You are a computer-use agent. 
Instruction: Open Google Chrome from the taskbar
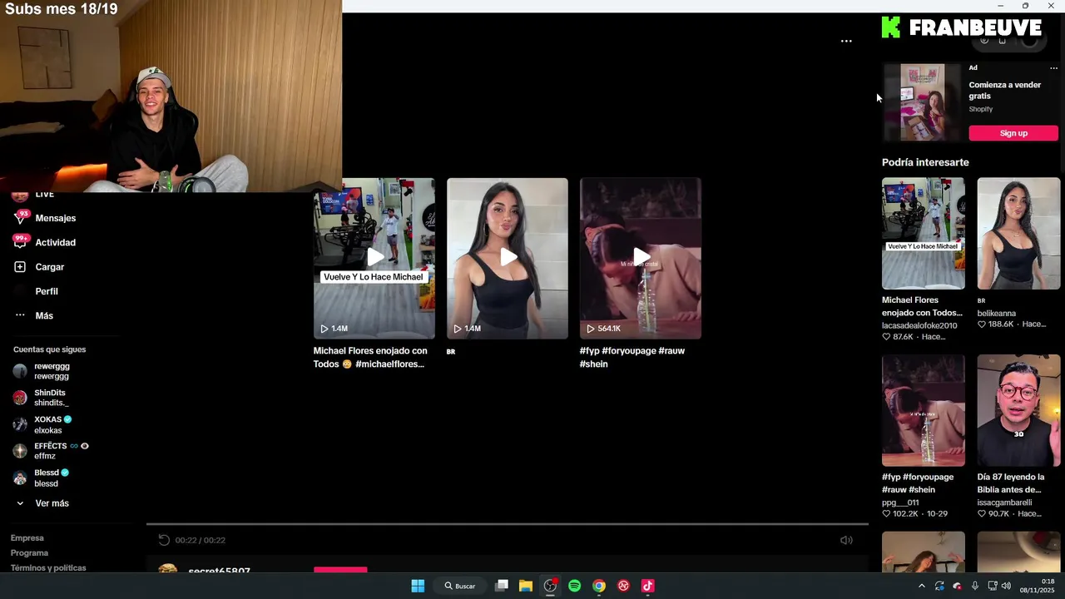[599, 586]
